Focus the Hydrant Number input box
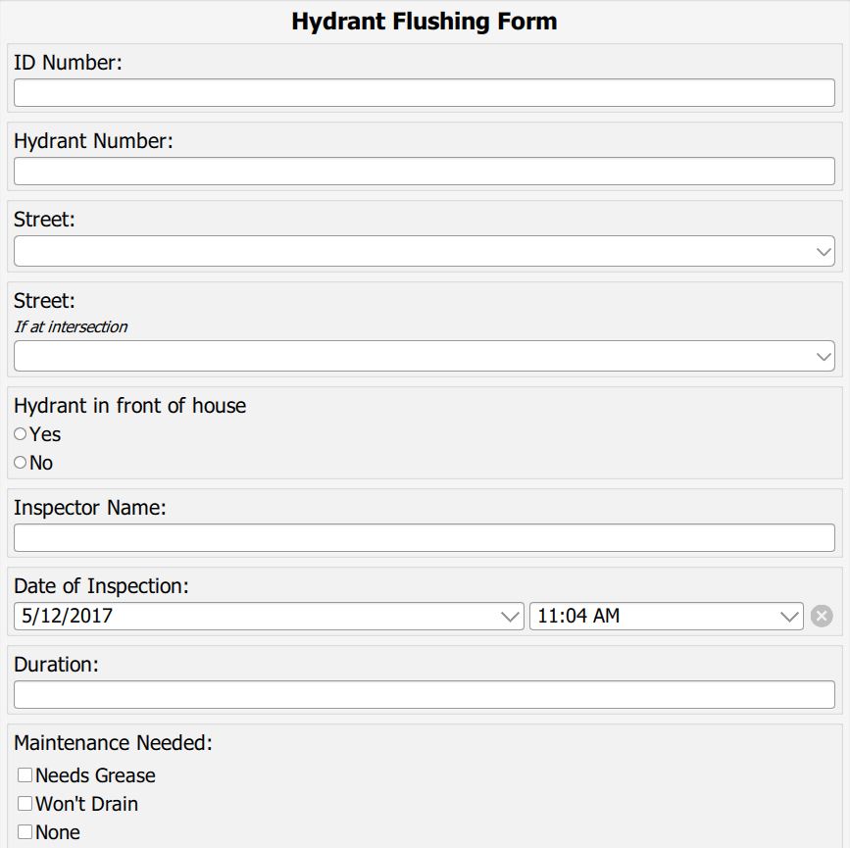 (x=424, y=172)
